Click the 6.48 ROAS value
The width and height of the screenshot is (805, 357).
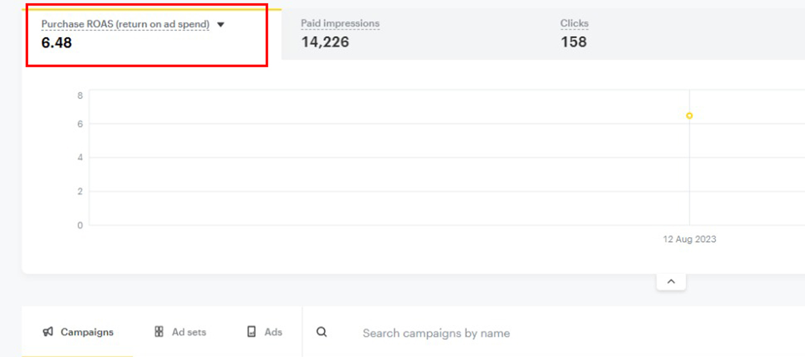57,42
